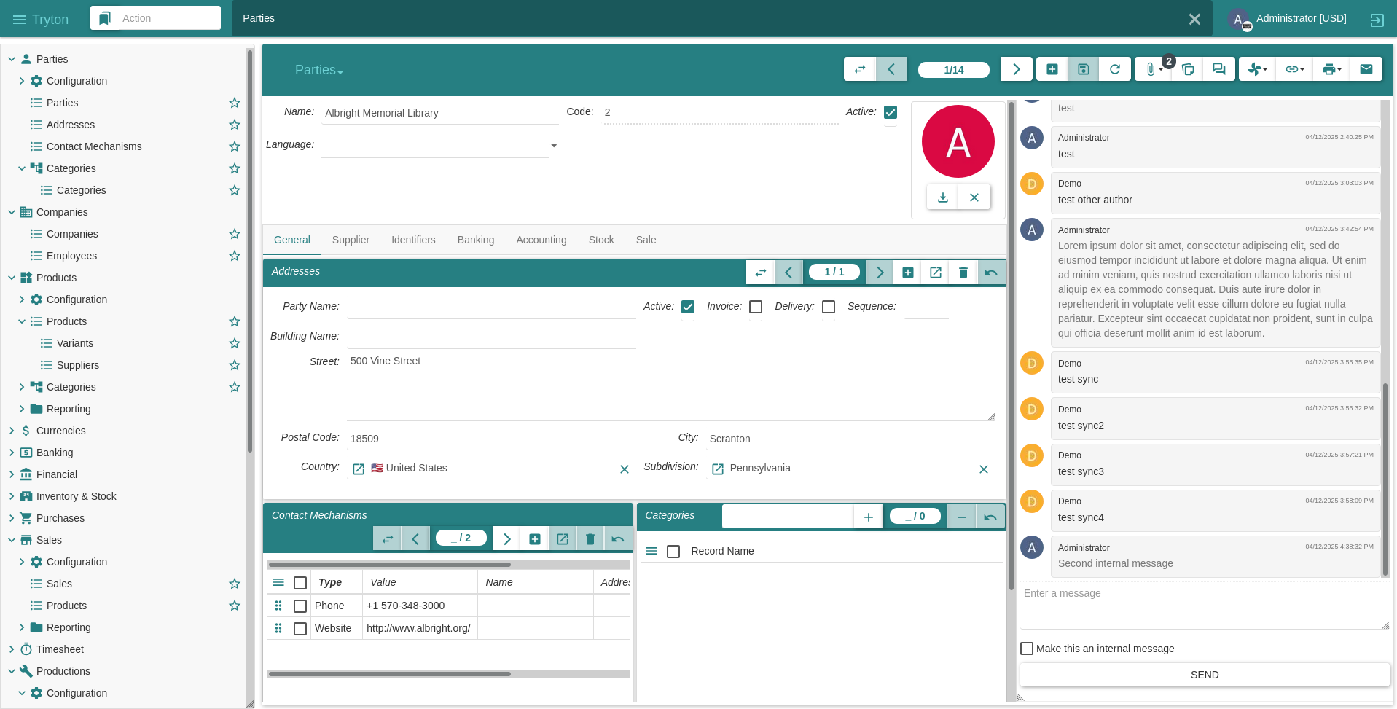Delete the selected address with trash icon
The image size is (1397, 709).
963,273
